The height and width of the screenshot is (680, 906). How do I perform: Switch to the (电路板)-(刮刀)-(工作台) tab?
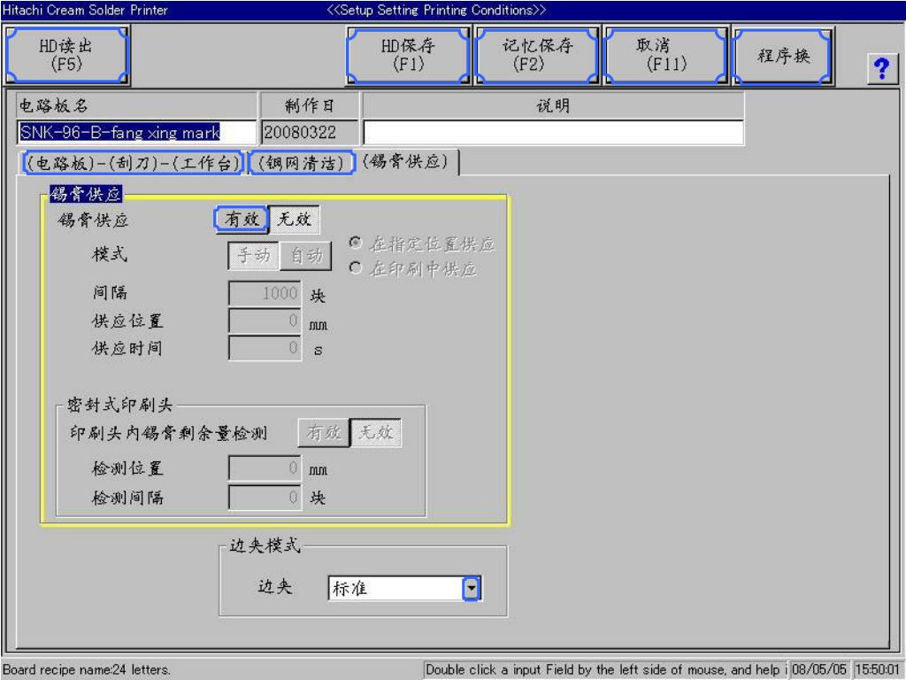click(133, 163)
